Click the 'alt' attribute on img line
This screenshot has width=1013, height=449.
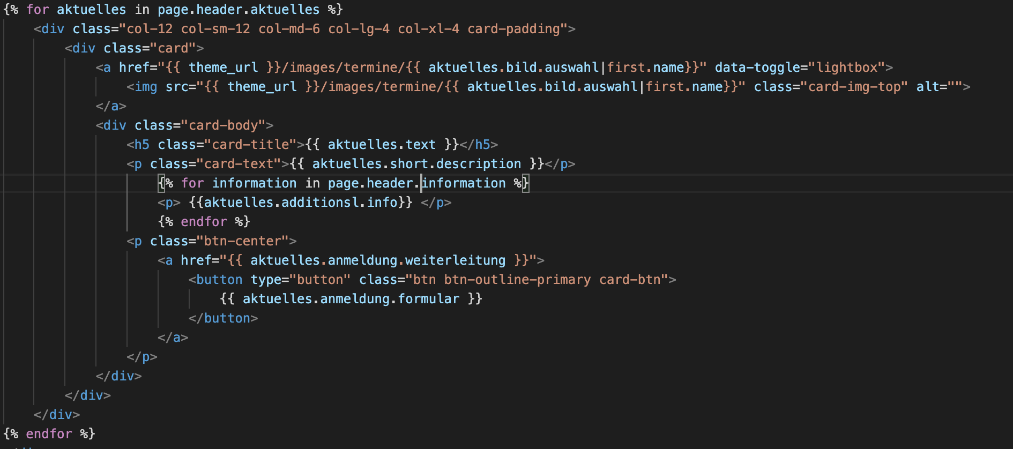tap(928, 87)
